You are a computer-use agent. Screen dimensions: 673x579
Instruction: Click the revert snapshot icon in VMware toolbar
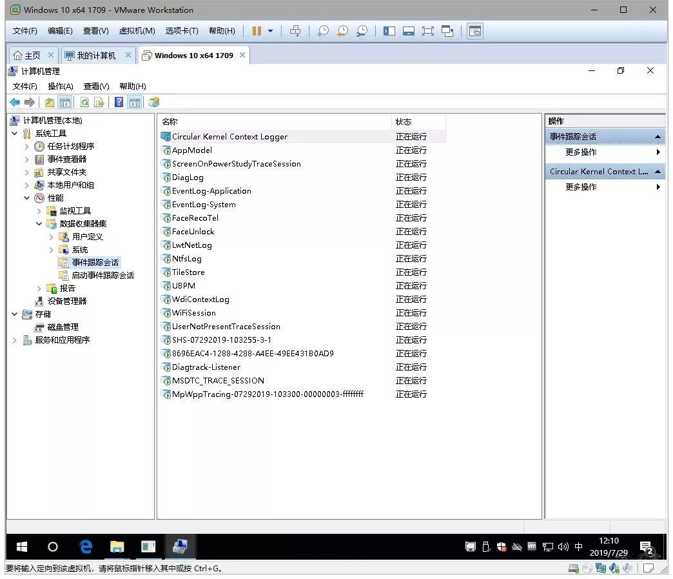(342, 30)
